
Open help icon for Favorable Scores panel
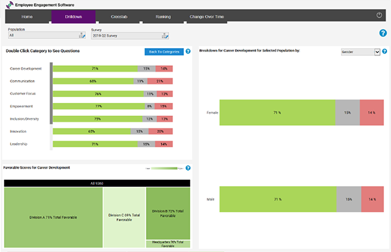[x=188, y=168]
